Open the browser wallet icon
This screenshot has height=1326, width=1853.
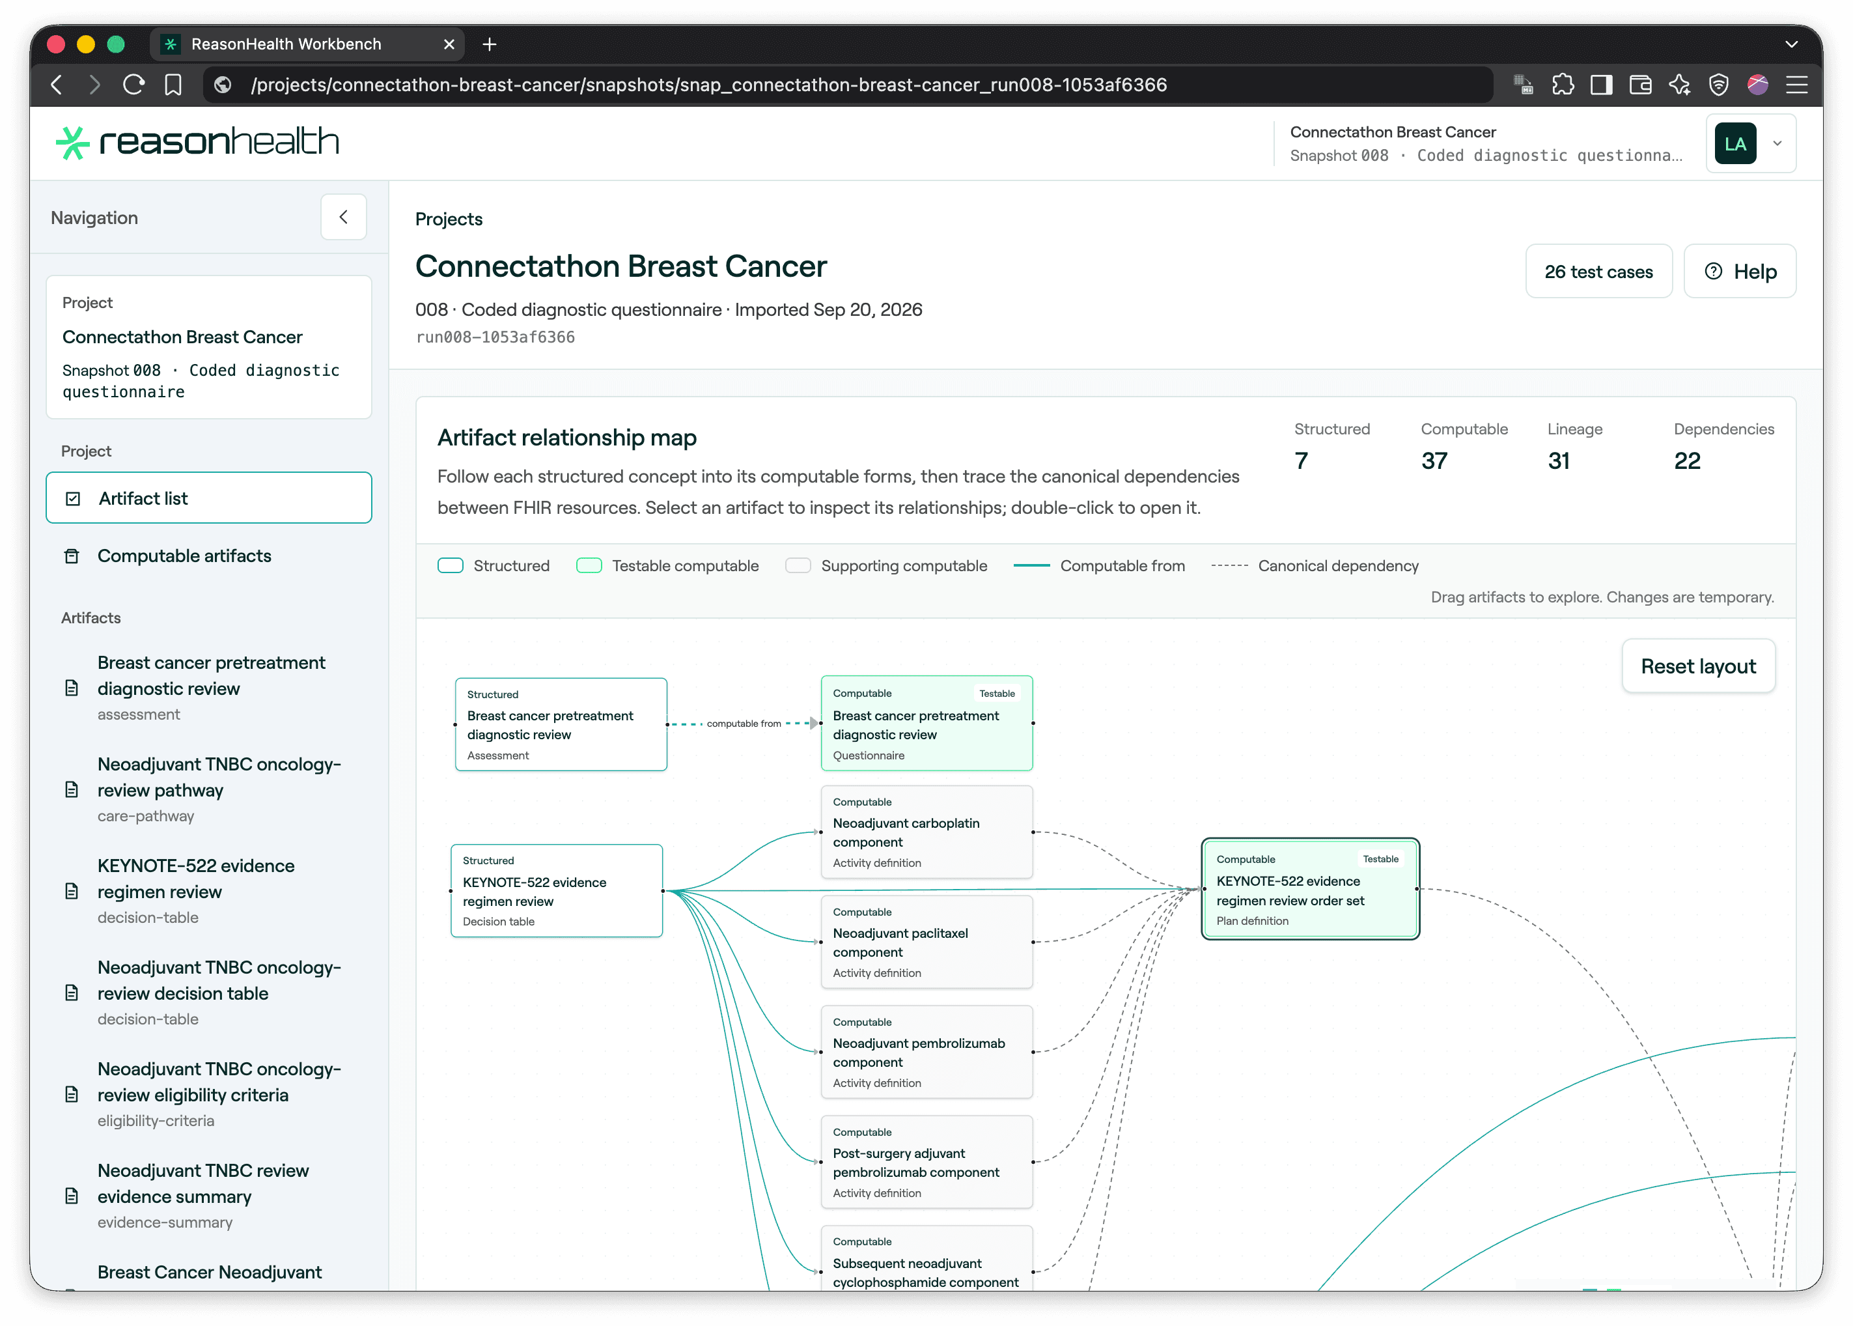pyautogui.click(x=1641, y=85)
